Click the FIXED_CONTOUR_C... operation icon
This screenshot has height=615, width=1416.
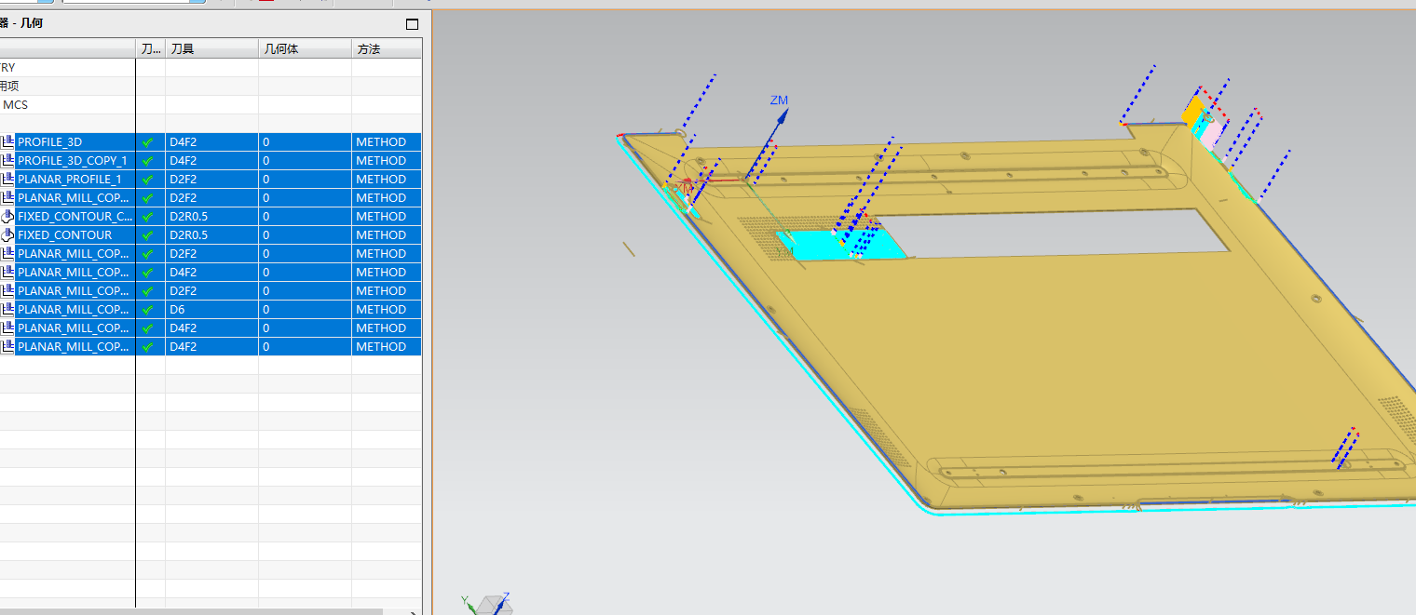coord(8,217)
